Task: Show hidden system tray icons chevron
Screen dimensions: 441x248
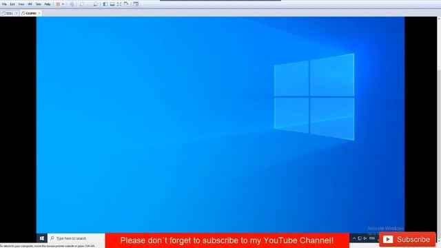Action: pyautogui.click(x=354, y=238)
